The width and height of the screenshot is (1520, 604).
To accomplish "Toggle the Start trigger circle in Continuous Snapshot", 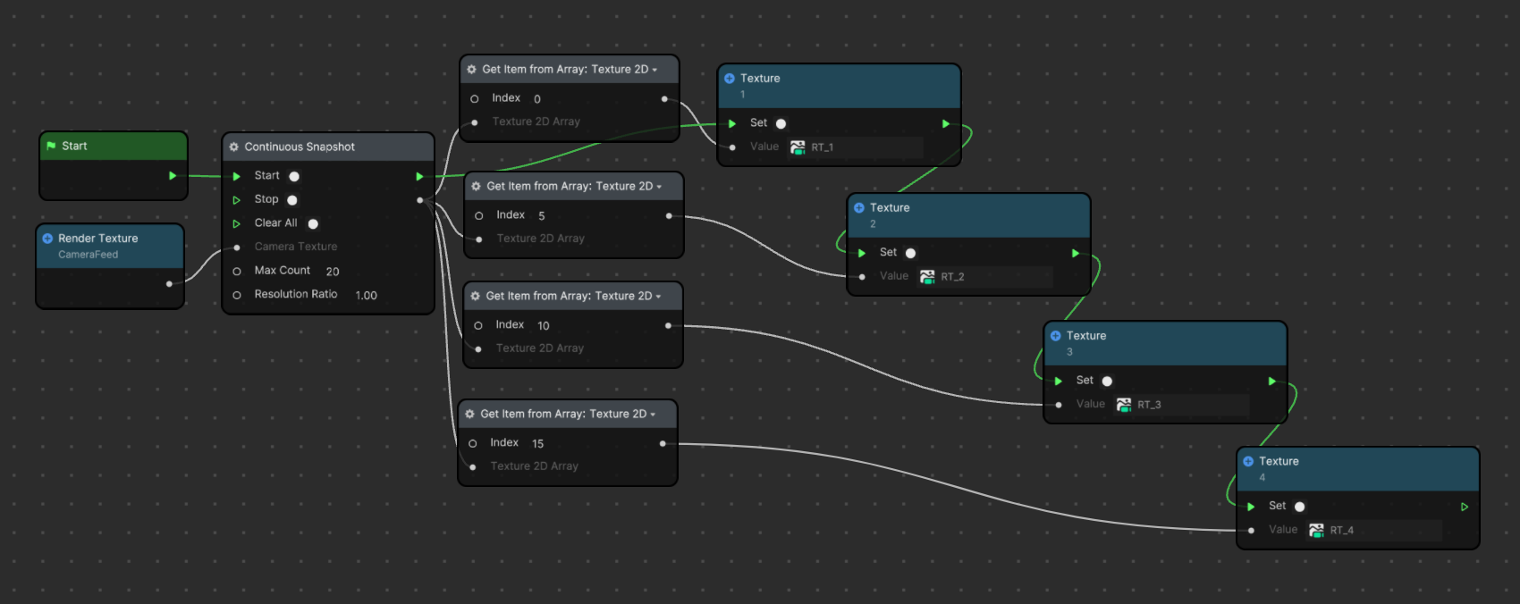I will point(294,176).
